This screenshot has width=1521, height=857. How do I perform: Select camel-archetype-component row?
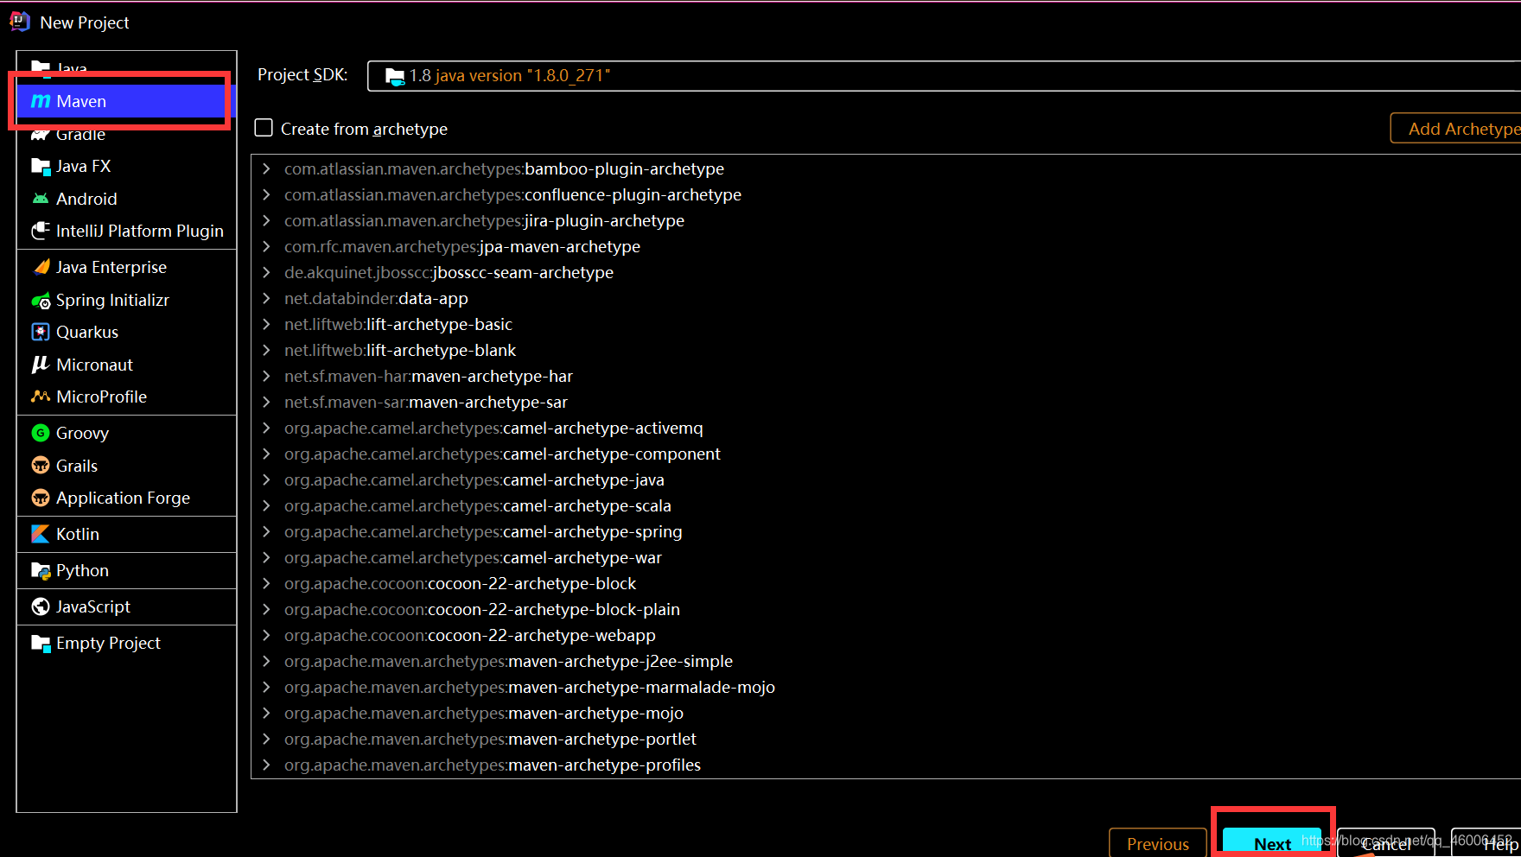pos(886,454)
